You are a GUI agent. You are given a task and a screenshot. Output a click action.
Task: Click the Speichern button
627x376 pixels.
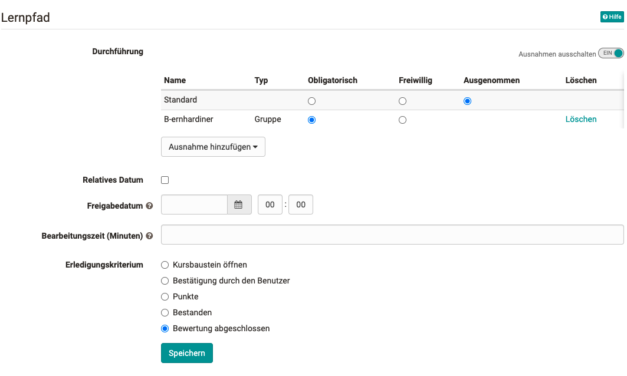click(186, 353)
